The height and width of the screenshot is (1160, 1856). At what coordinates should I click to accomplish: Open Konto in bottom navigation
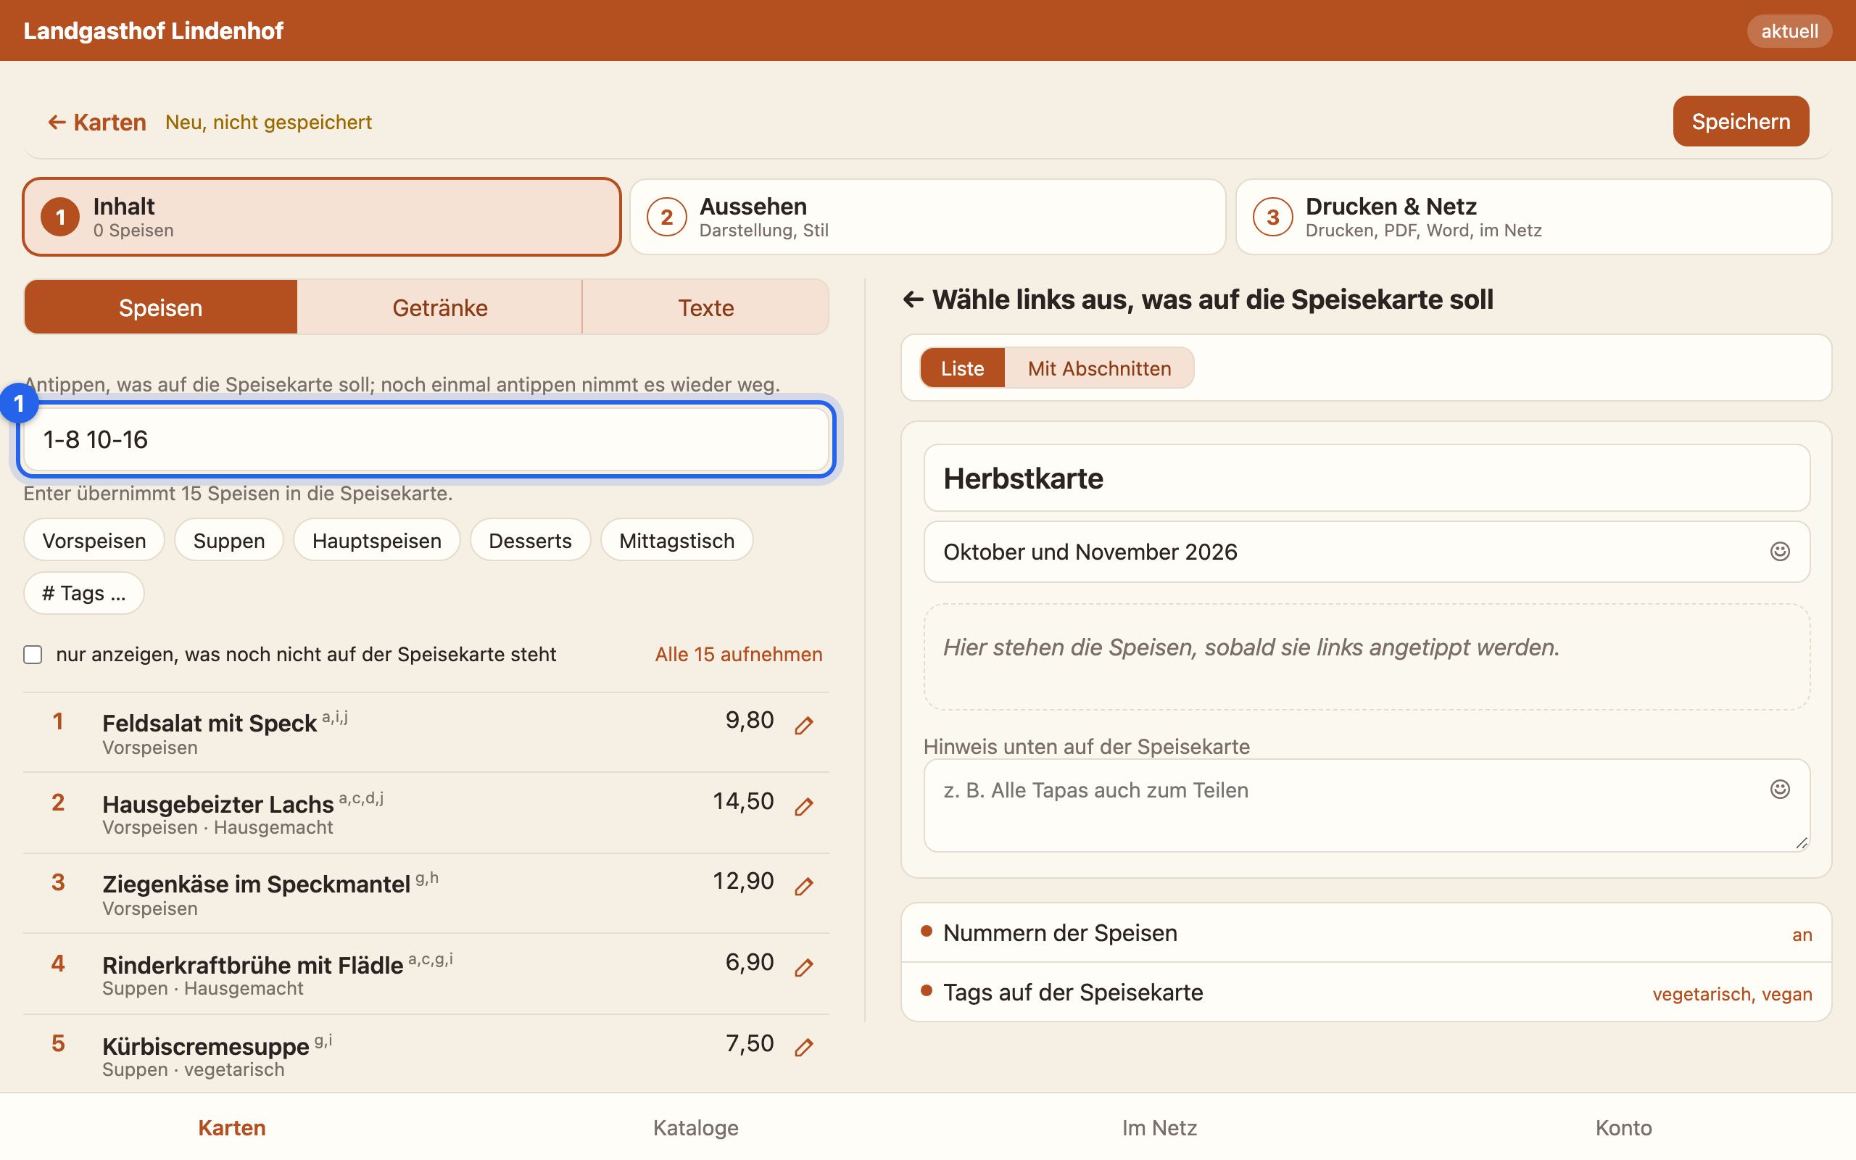[x=1623, y=1128]
